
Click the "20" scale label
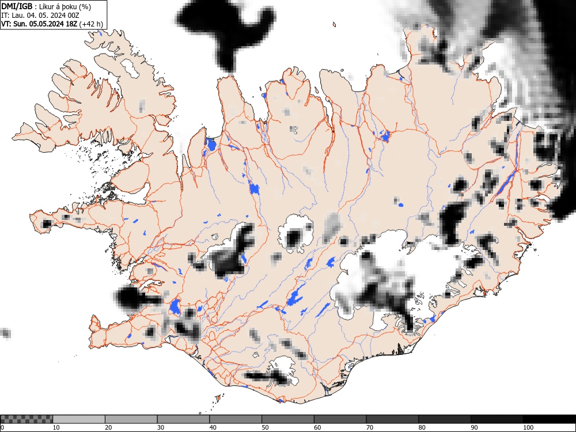(108, 427)
